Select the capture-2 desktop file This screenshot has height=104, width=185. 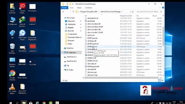[x=33, y=48]
